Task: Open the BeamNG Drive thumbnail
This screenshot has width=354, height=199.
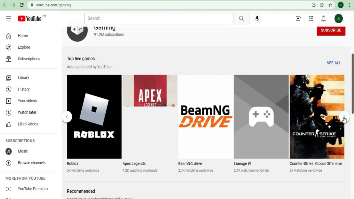Action: (205, 117)
